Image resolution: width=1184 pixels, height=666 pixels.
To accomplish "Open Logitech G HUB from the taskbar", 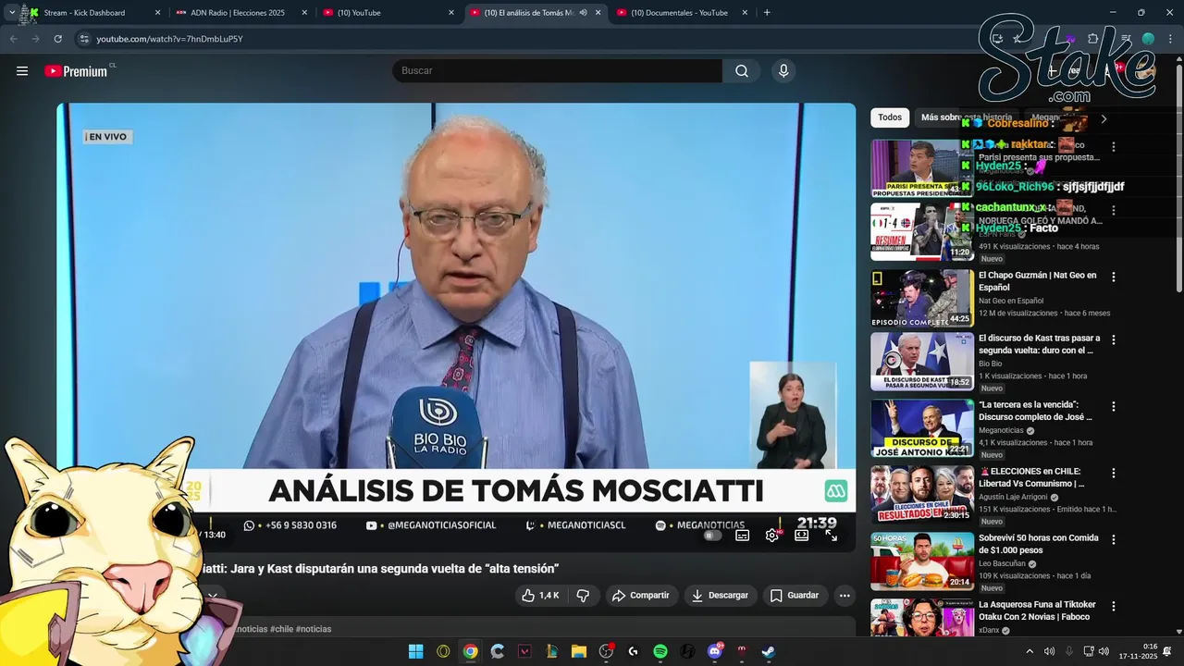I will (x=633, y=651).
